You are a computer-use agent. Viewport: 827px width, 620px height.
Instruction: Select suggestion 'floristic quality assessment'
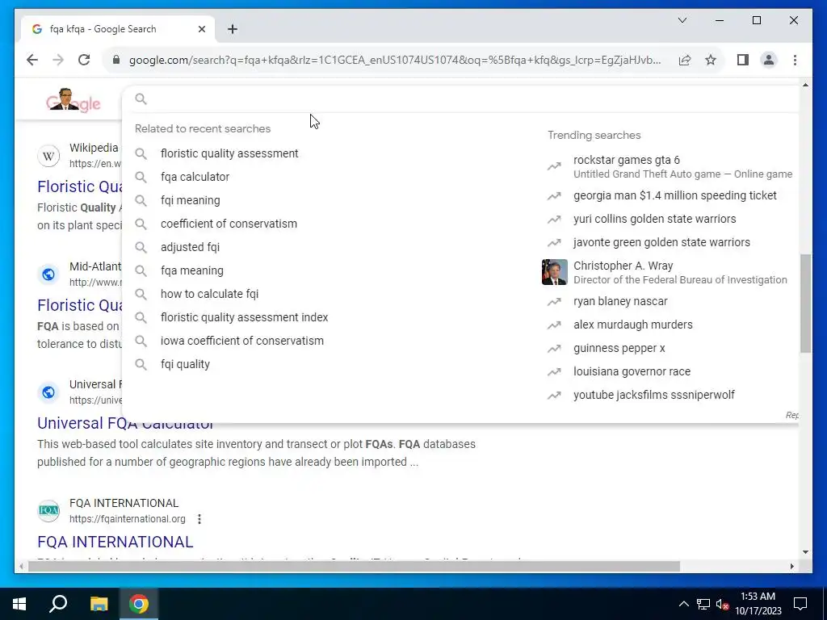(x=229, y=153)
